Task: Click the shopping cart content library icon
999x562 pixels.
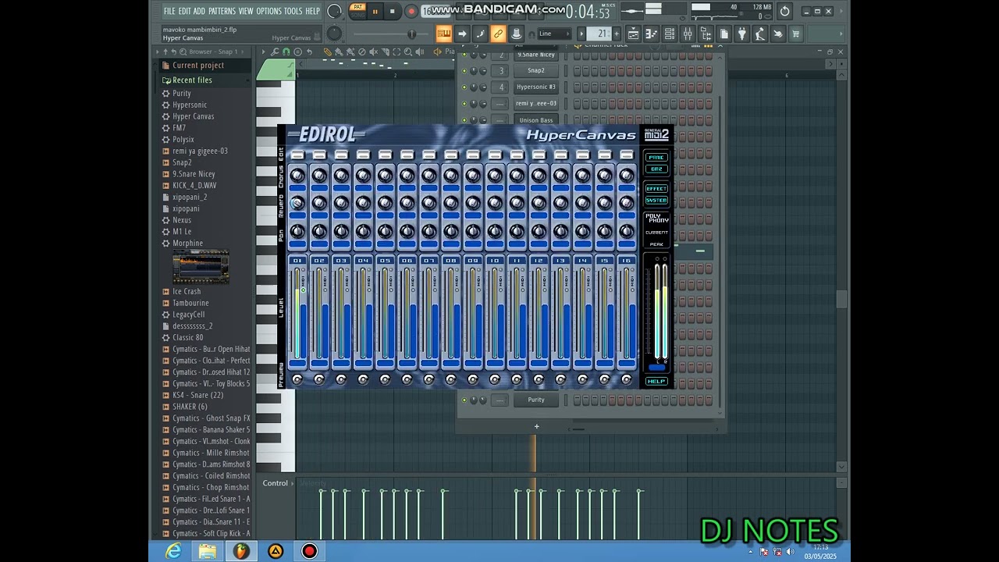Action: [796, 34]
